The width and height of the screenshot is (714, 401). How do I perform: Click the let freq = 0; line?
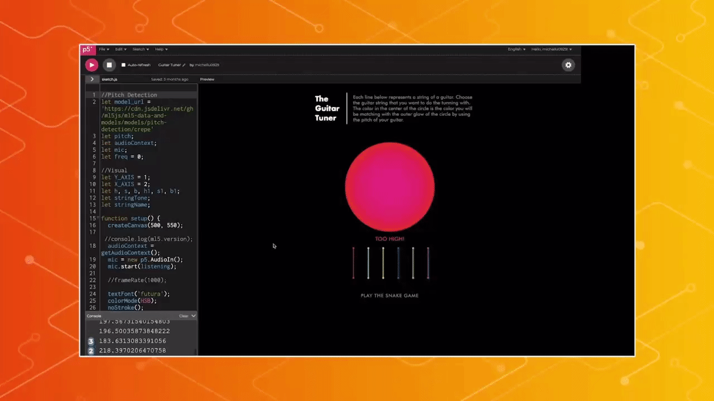(x=122, y=157)
